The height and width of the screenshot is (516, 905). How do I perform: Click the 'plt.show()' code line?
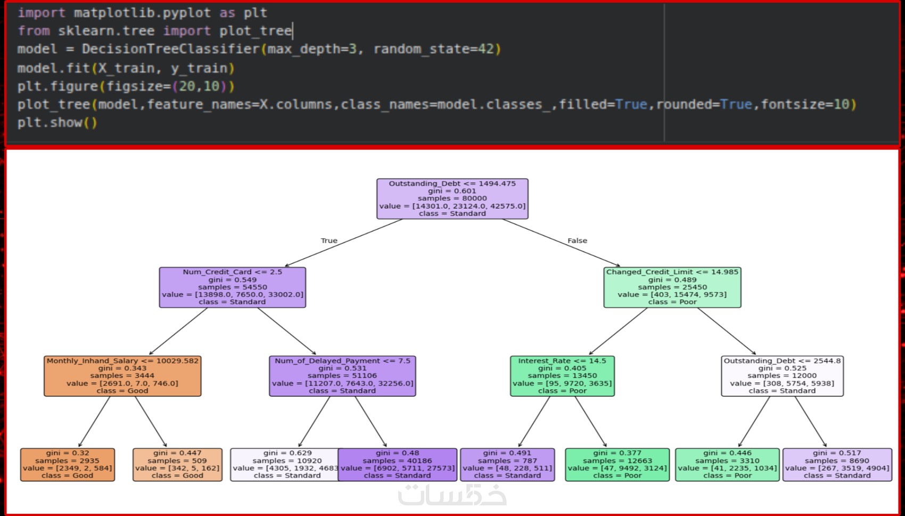tap(57, 122)
